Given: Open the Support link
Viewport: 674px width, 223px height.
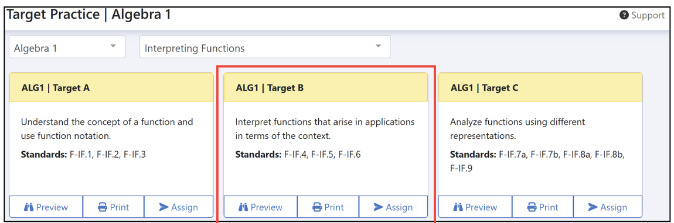Looking at the screenshot, I should [642, 15].
